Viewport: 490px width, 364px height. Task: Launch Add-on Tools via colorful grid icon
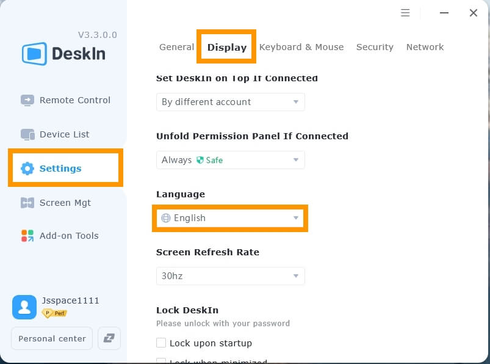pyautogui.click(x=27, y=236)
